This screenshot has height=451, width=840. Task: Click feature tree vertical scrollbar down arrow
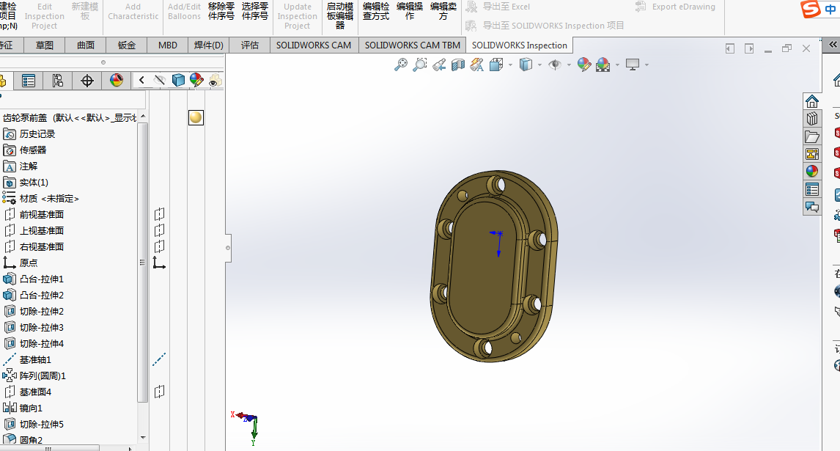pos(142,438)
